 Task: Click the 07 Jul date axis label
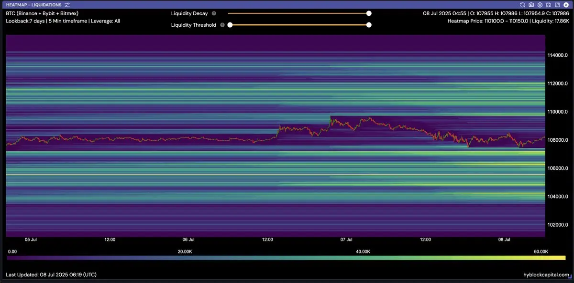coord(346,240)
